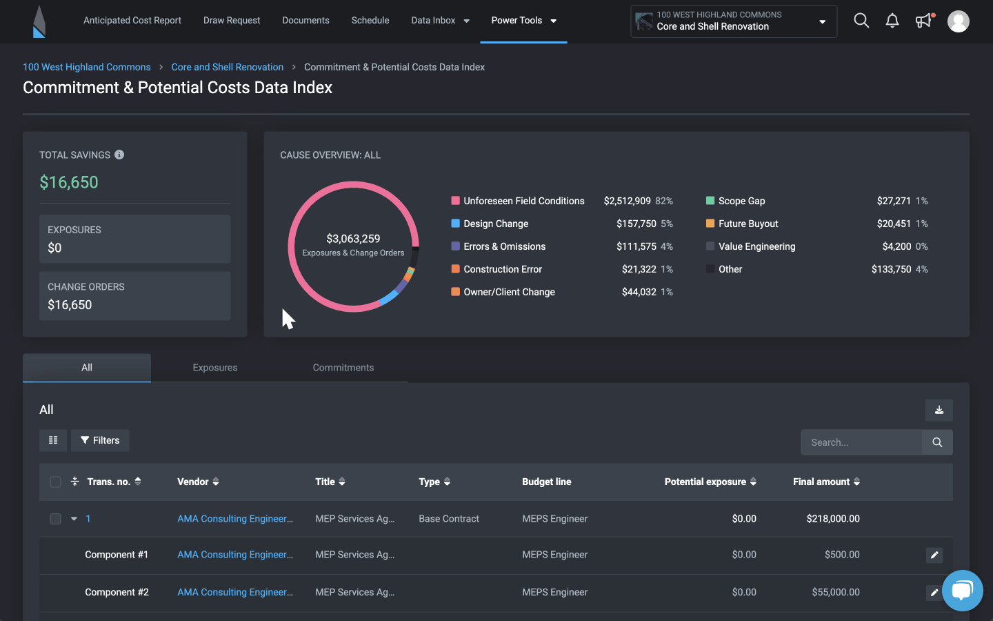
Task: Click the Unforeseen Field Conditions pink swatch
Action: [455, 201]
